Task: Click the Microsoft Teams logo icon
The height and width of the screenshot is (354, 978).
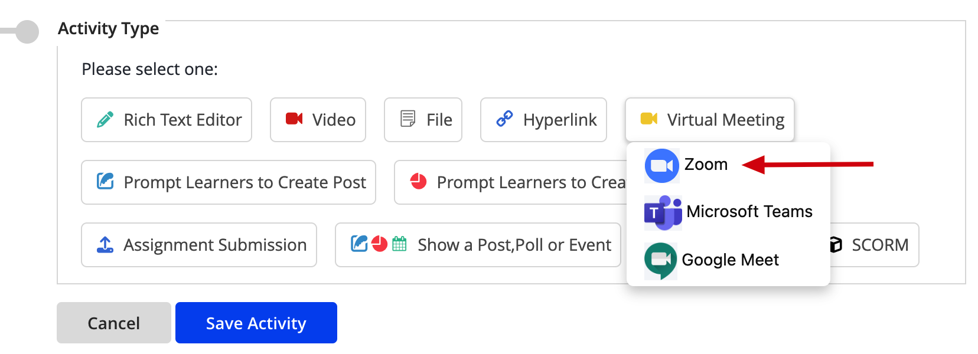Action: coord(663,212)
